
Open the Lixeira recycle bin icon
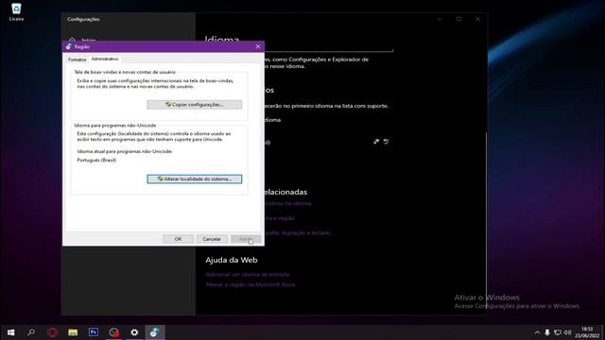[16, 11]
